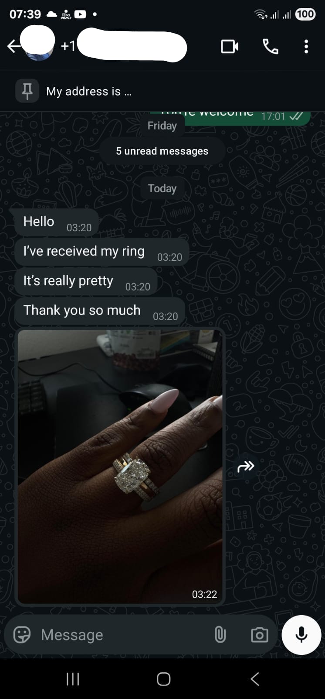
Task: Tap the Android system back button
Action: tap(255, 679)
